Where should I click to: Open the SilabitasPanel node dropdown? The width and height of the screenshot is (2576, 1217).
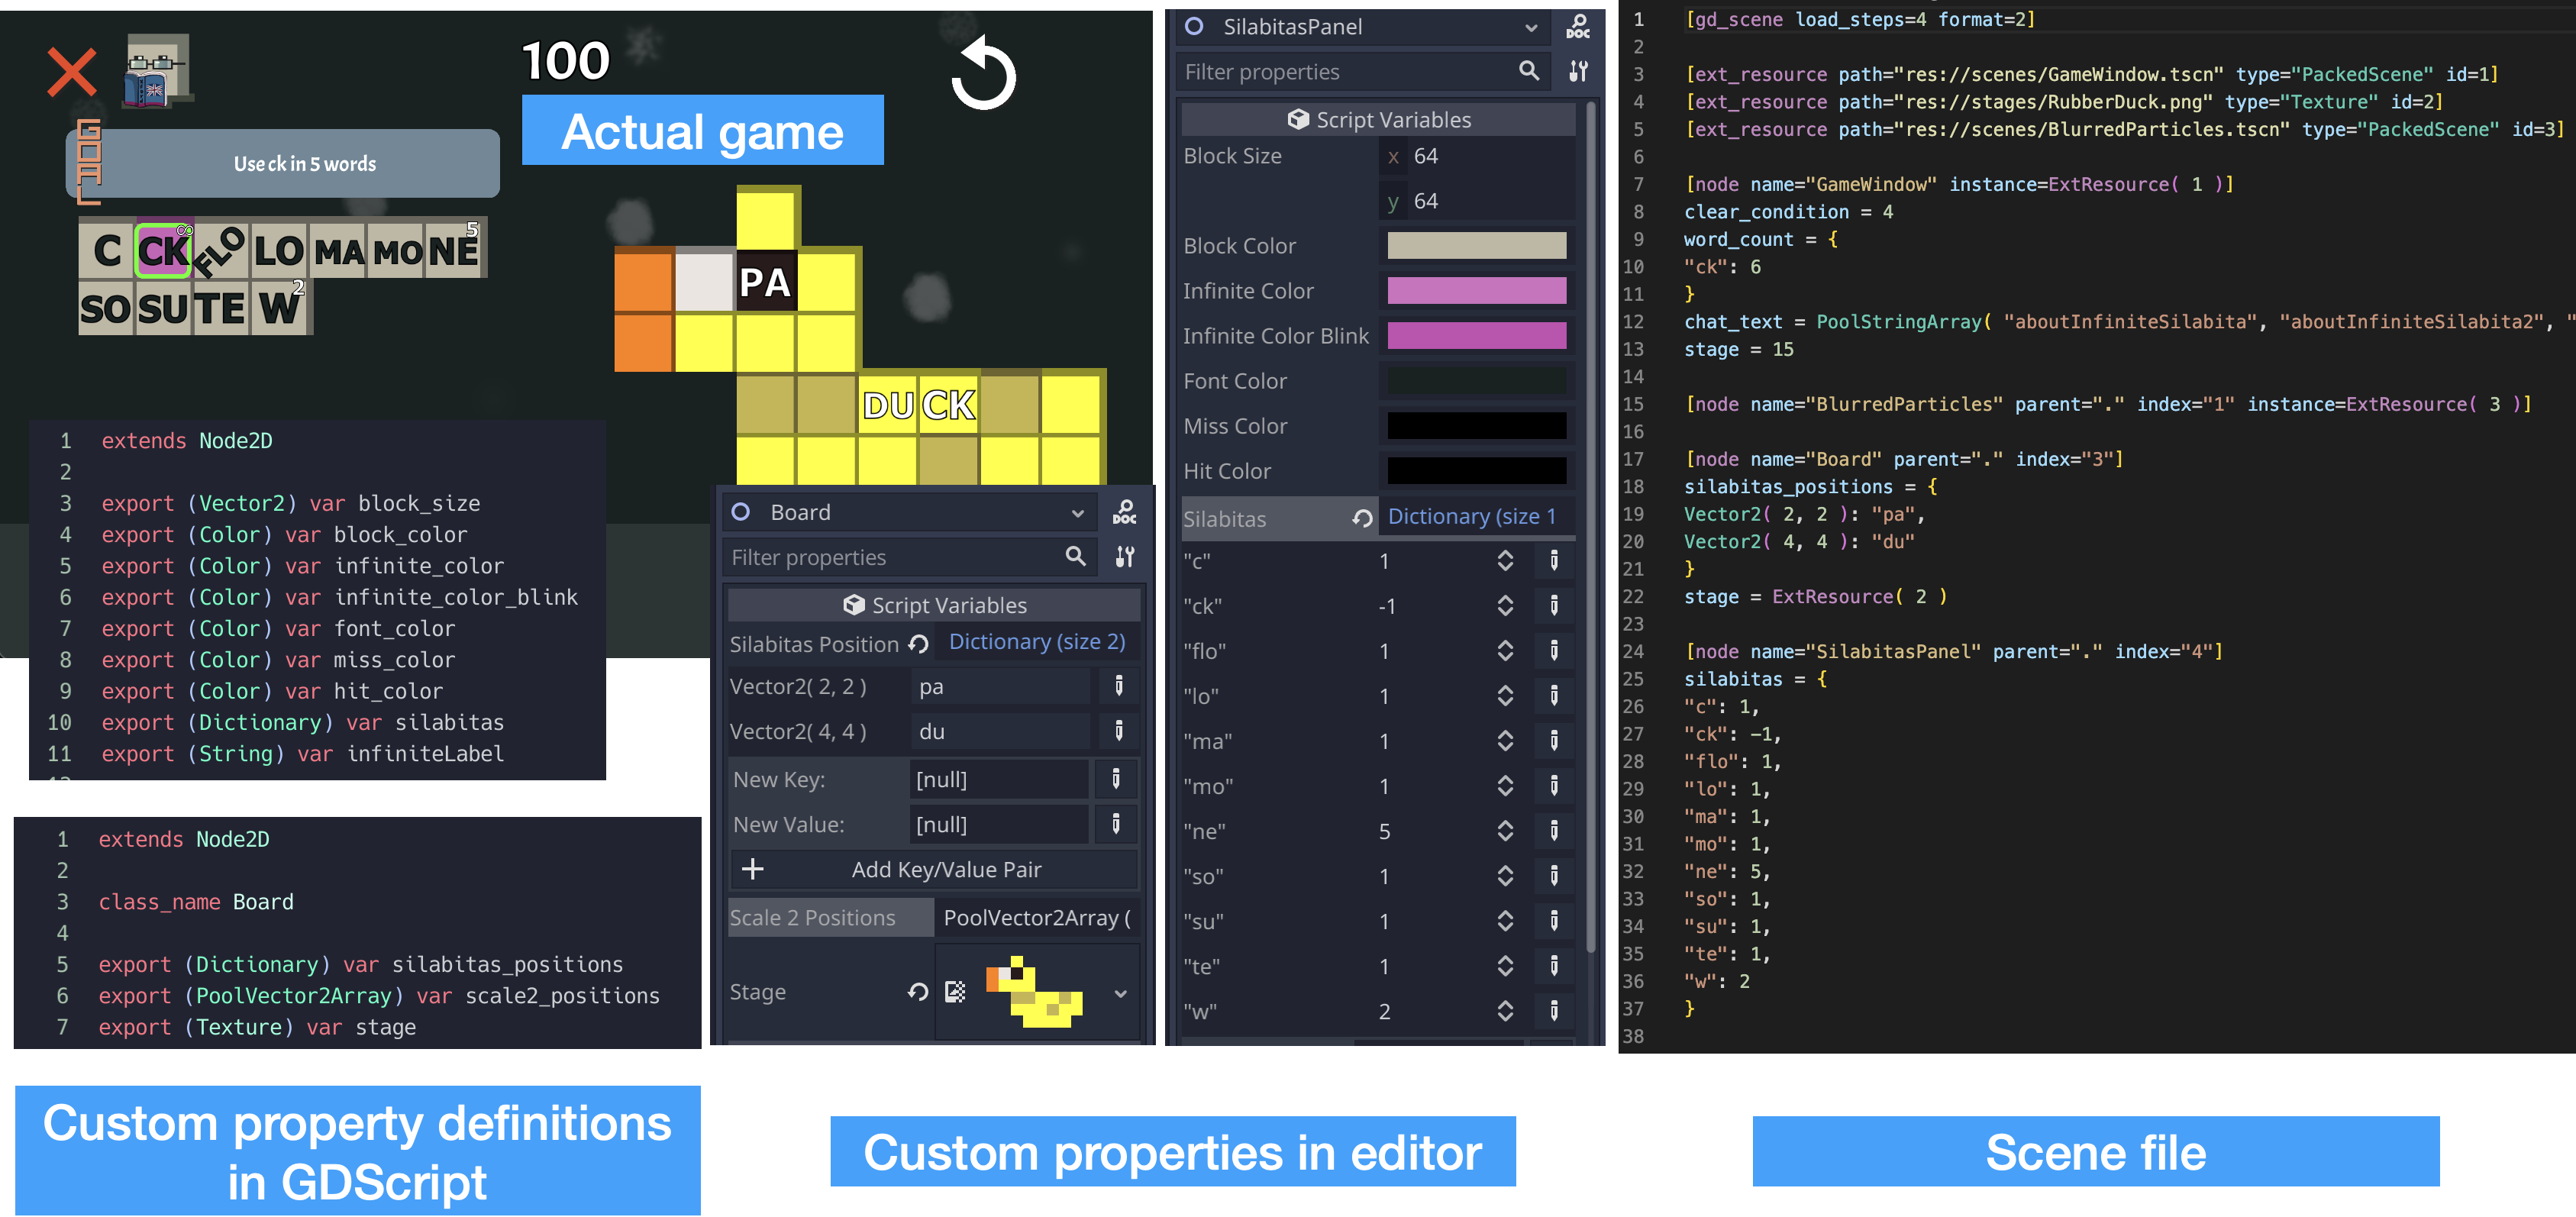pyautogui.click(x=1531, y=28)
